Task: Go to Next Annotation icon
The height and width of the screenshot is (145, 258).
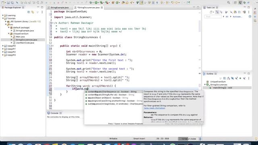Action: [162, 2]
